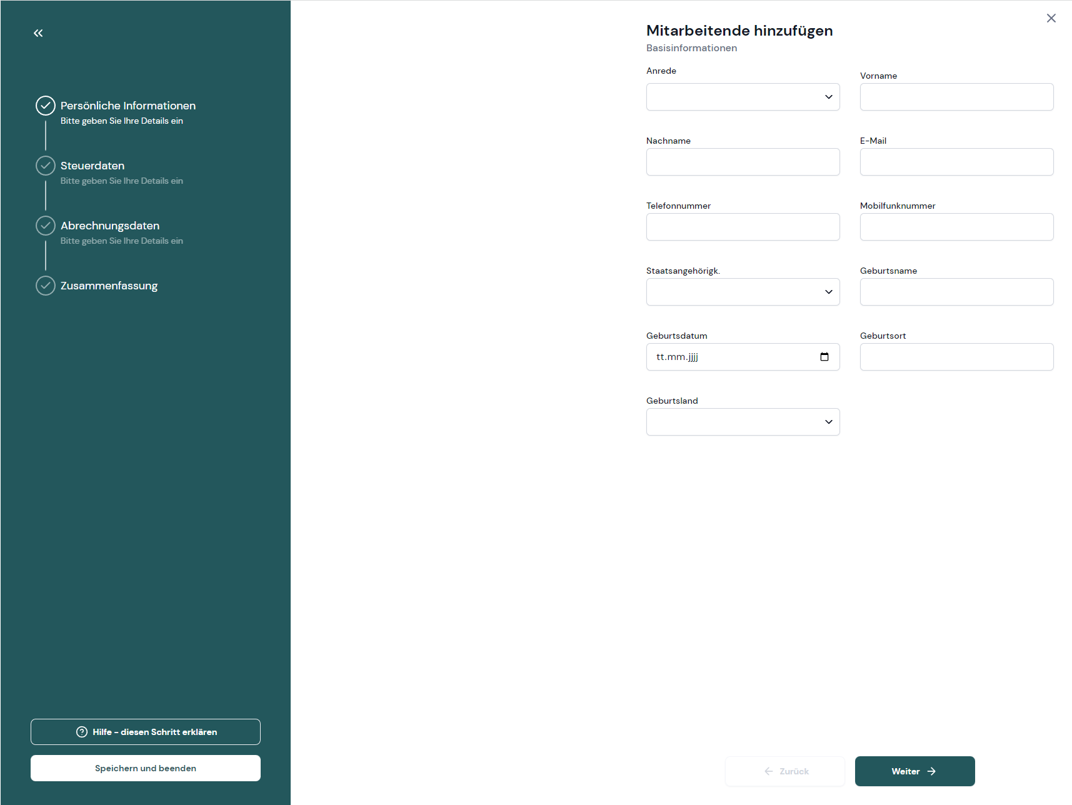Focus the Geburtsort input field
Screen dimensions: 1072x805
(x=957, y=357)
